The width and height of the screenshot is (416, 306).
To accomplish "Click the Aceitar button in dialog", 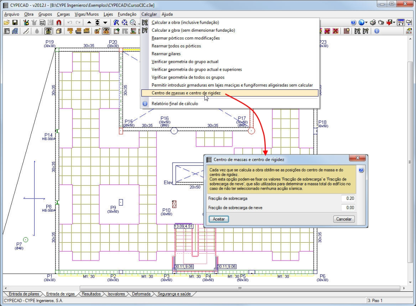I will click(x=219, y=219).
